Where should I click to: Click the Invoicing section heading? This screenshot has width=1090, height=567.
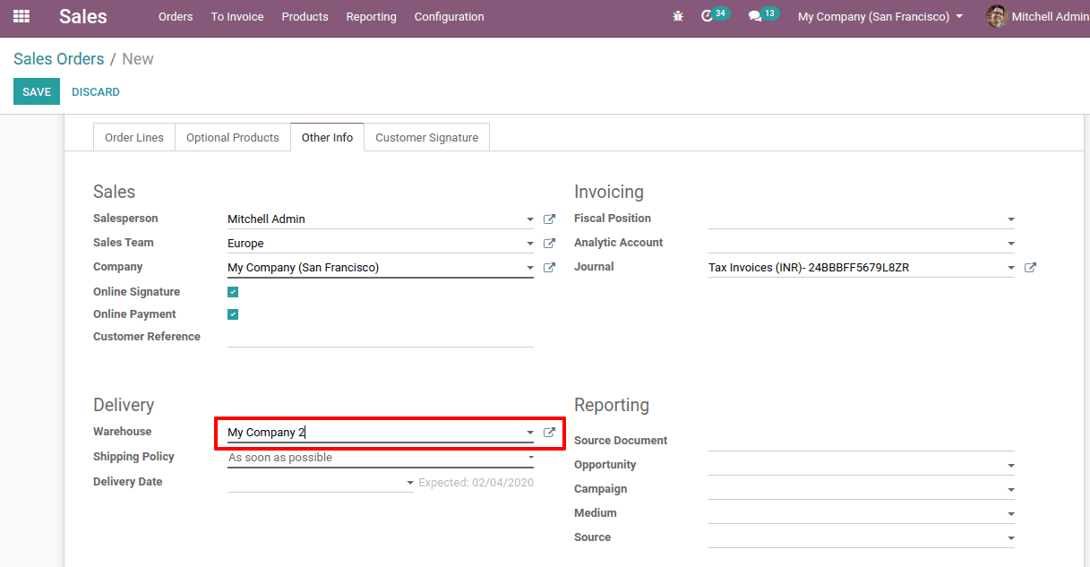point(609,192)
